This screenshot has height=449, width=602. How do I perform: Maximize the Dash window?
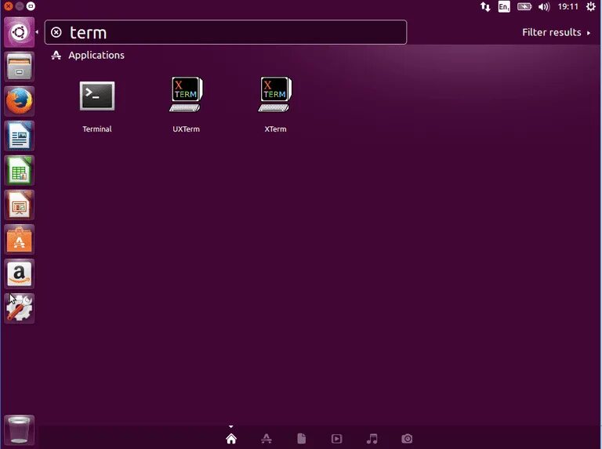point(31,6)
